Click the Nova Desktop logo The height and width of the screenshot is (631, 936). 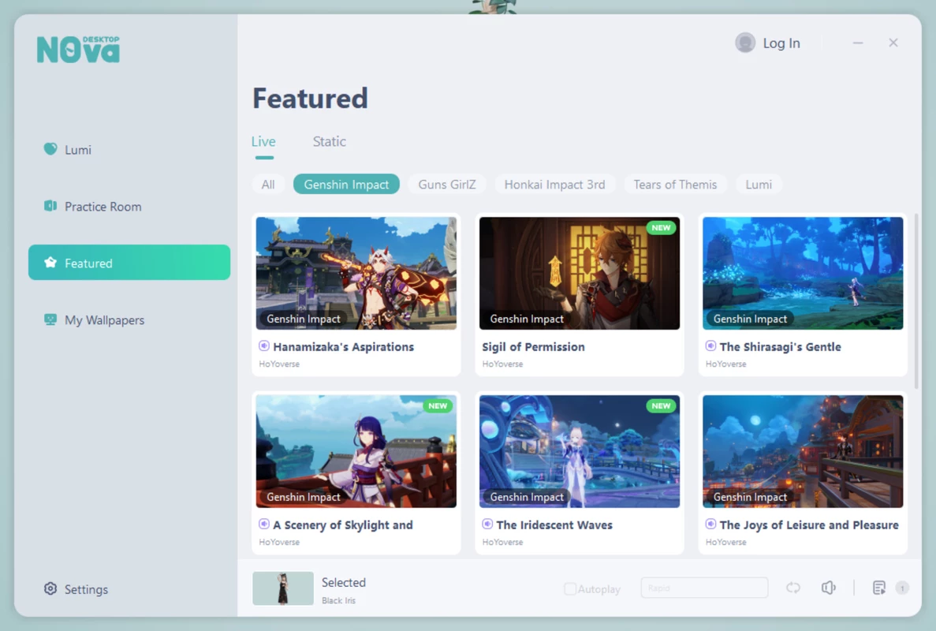78,49
